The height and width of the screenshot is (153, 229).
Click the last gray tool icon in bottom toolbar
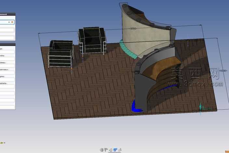[120, 150]
